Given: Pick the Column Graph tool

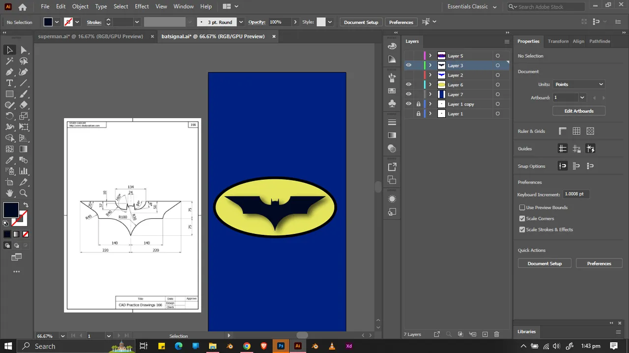Looking at the screenshot, I should pos(24,171).
